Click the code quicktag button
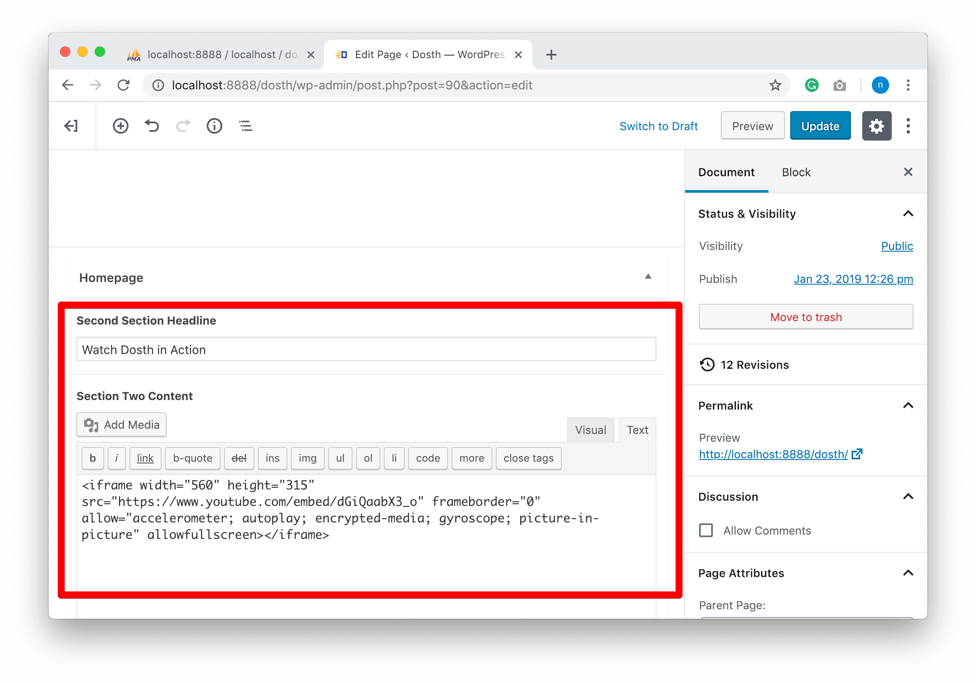The height and width of the screenshot is (683, 976). [x=428, y=458]
